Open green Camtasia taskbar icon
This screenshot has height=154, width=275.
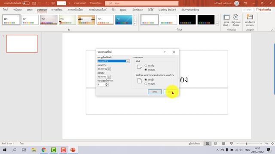pos(53,150)
